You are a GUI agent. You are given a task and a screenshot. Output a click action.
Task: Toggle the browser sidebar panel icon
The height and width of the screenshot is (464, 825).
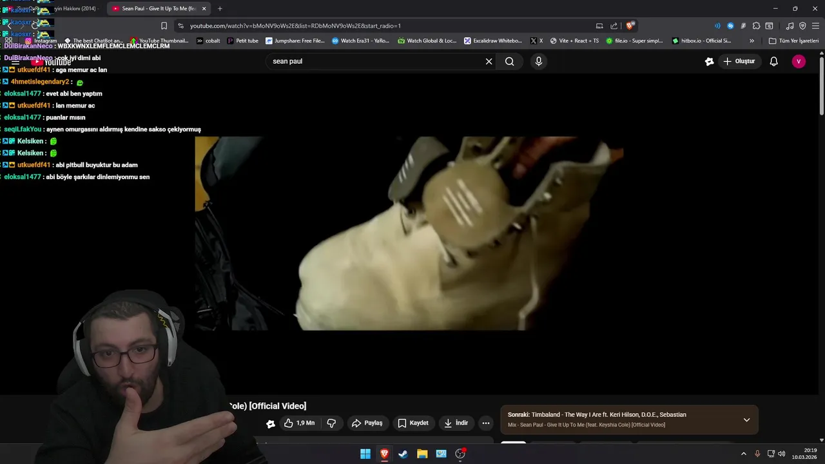(769, 26)
